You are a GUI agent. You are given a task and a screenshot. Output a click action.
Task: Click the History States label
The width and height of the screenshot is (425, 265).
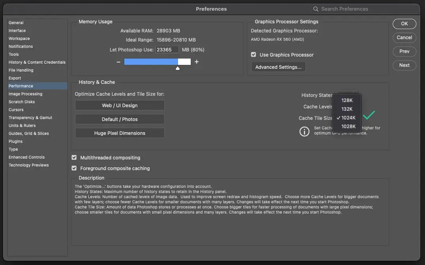[x=317, y=95]
